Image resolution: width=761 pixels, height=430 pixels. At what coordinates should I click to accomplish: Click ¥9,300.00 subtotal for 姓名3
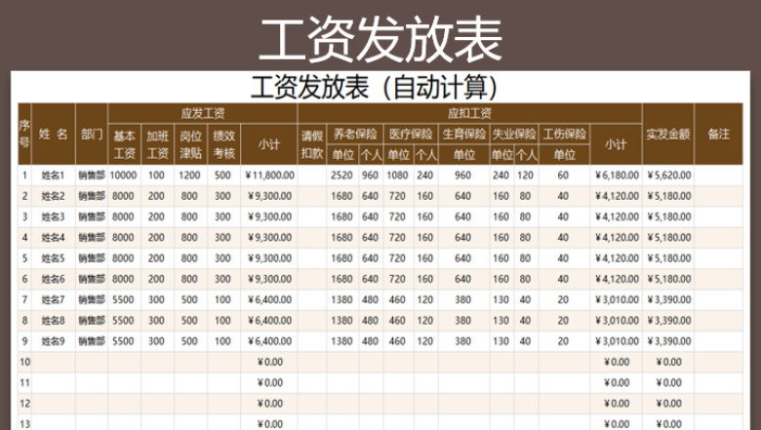tap(269, 217)
